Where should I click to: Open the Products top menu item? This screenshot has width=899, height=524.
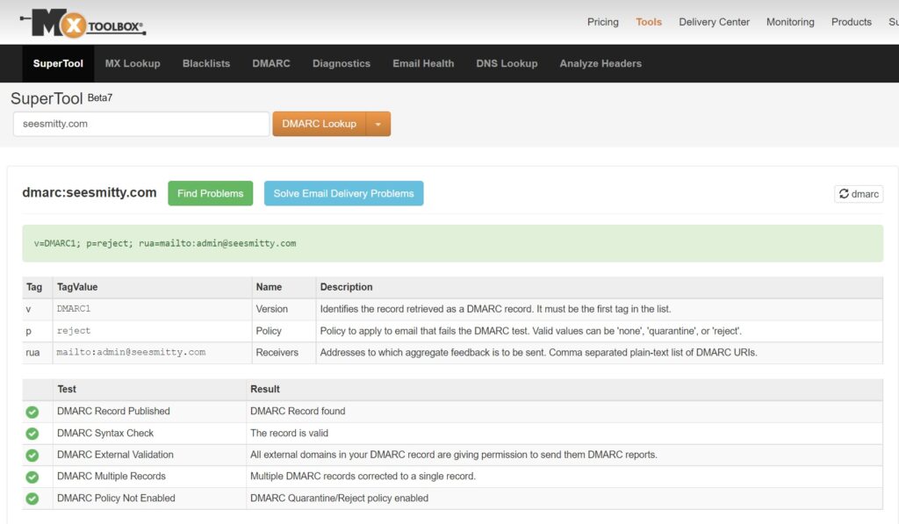852,22
